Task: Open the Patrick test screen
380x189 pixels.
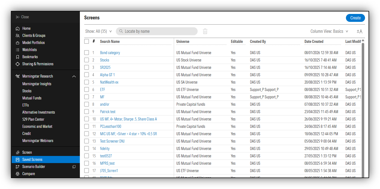Action: 108,112
